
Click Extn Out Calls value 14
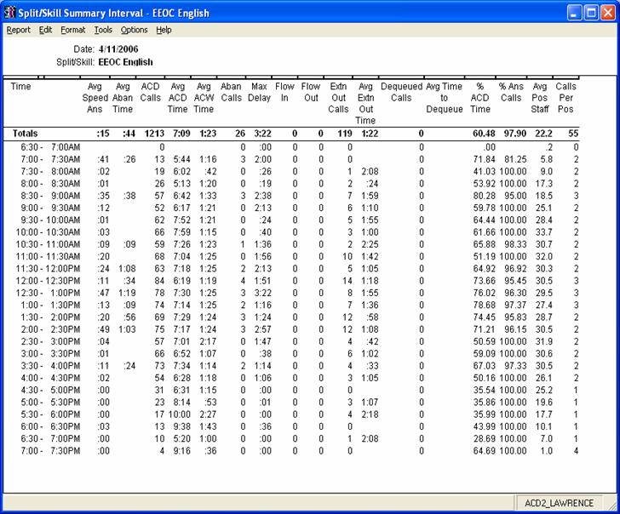pyautogui.click(x=347, y=281)
